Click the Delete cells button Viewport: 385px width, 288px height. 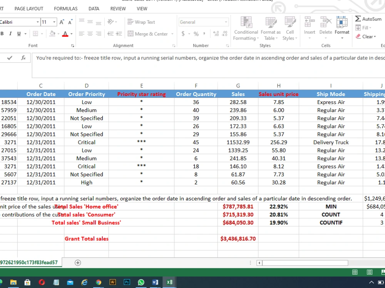(x=326, y=28)
